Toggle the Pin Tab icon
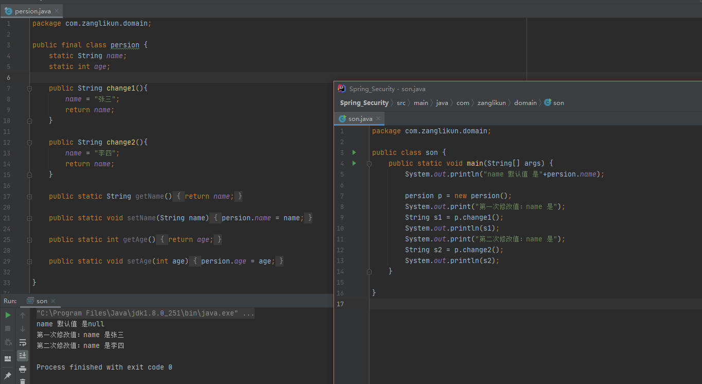The height and width of the screenshot is (384, 702). [x=8, y=376]
